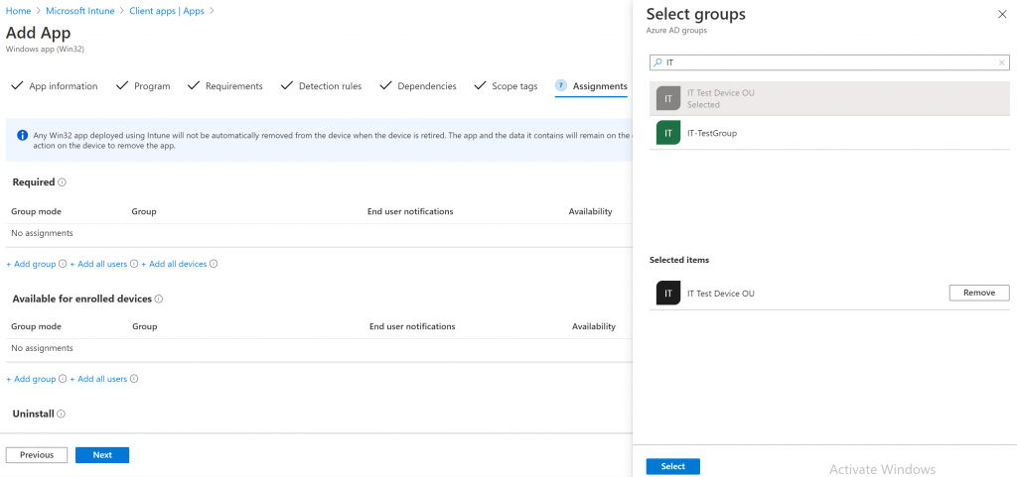
Task: Go to Client apps | Apps breadcrumb
Action: pyautogui.click(x=167, y=11)
